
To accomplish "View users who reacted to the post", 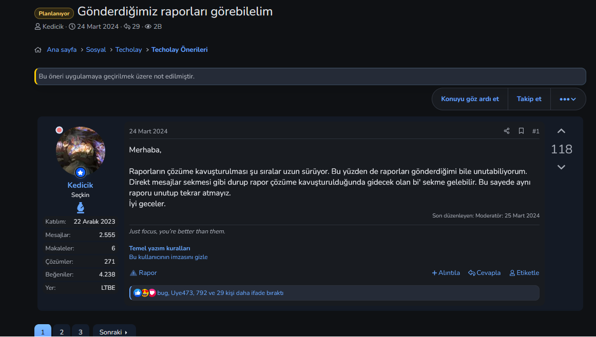I will (220, 293).
